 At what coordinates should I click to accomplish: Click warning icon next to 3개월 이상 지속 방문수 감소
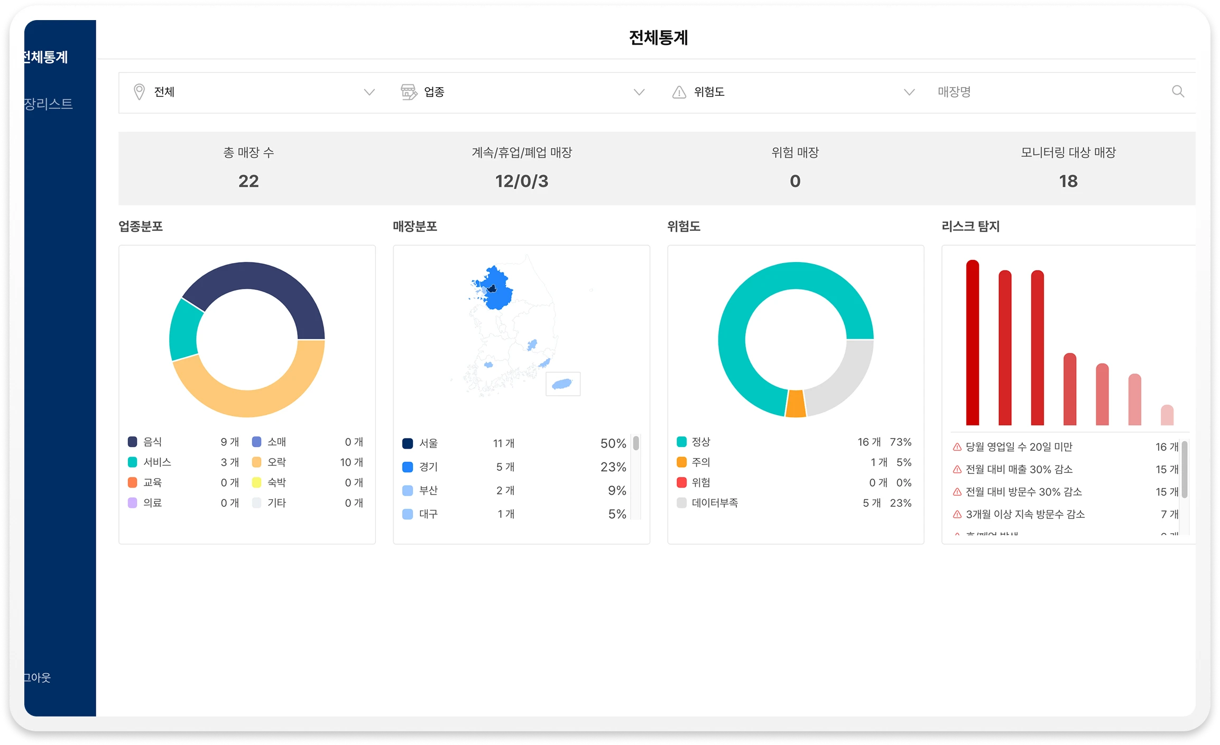(x=957, y=514)
